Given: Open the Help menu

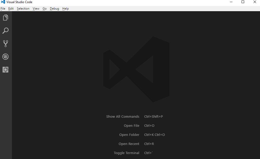Looking at the screenshot, I should coord(65,9).
